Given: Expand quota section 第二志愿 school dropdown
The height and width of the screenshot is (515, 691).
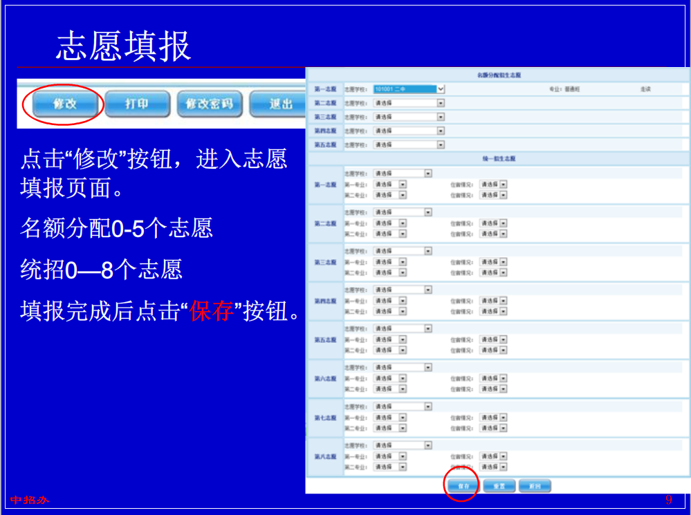Looking at the screenshot, I should [x=441, y=103].
